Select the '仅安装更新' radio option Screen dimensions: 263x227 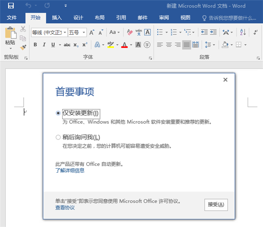[x=58, y=113]
